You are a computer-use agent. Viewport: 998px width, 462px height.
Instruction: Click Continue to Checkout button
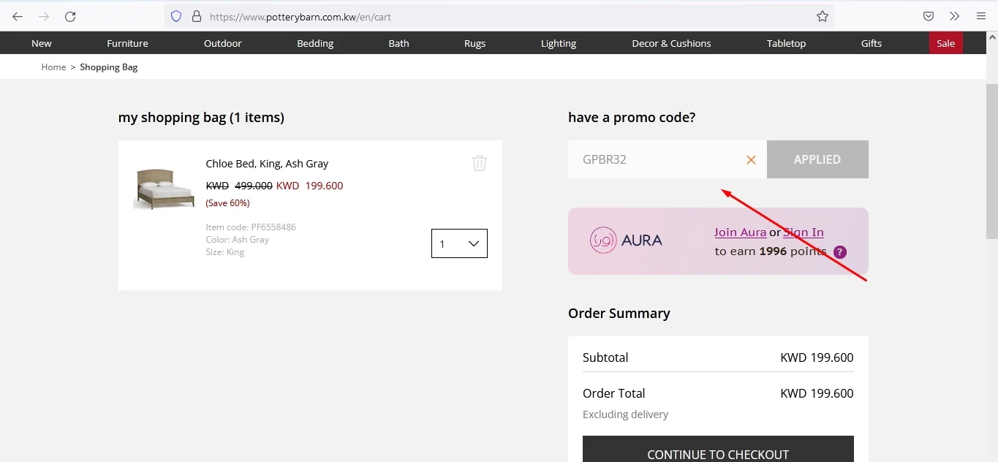(718, 450)
